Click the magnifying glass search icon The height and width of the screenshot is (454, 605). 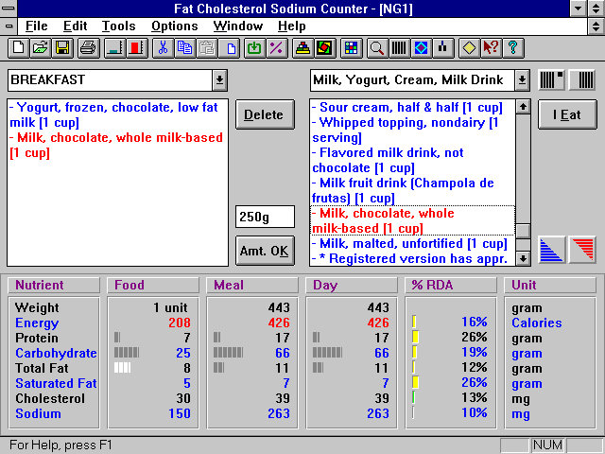point(376,46)
